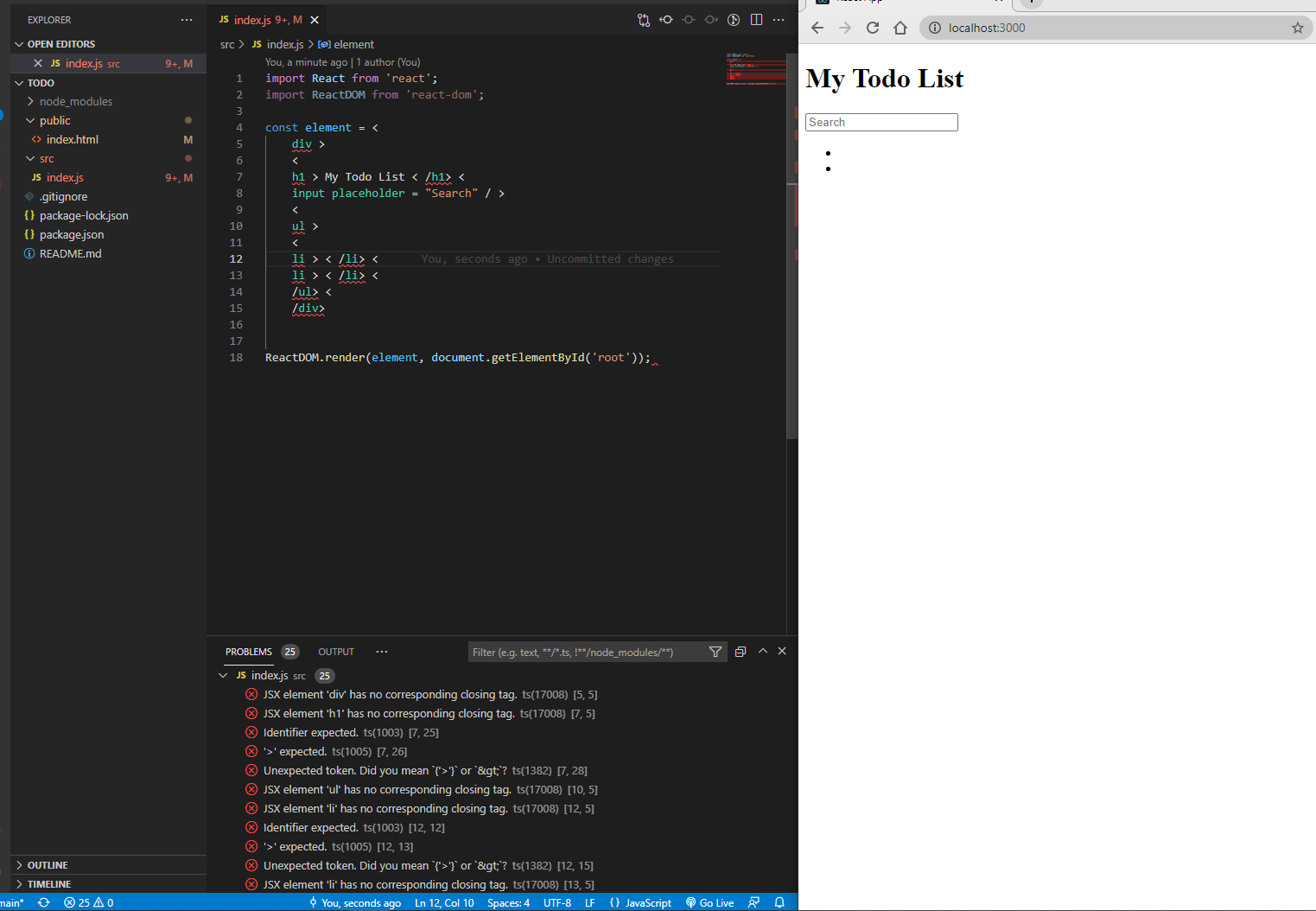This screenshot has width=1316, height=911.
Task: Open the feedback icon in status bar
Action: click(x=754, y=902)
